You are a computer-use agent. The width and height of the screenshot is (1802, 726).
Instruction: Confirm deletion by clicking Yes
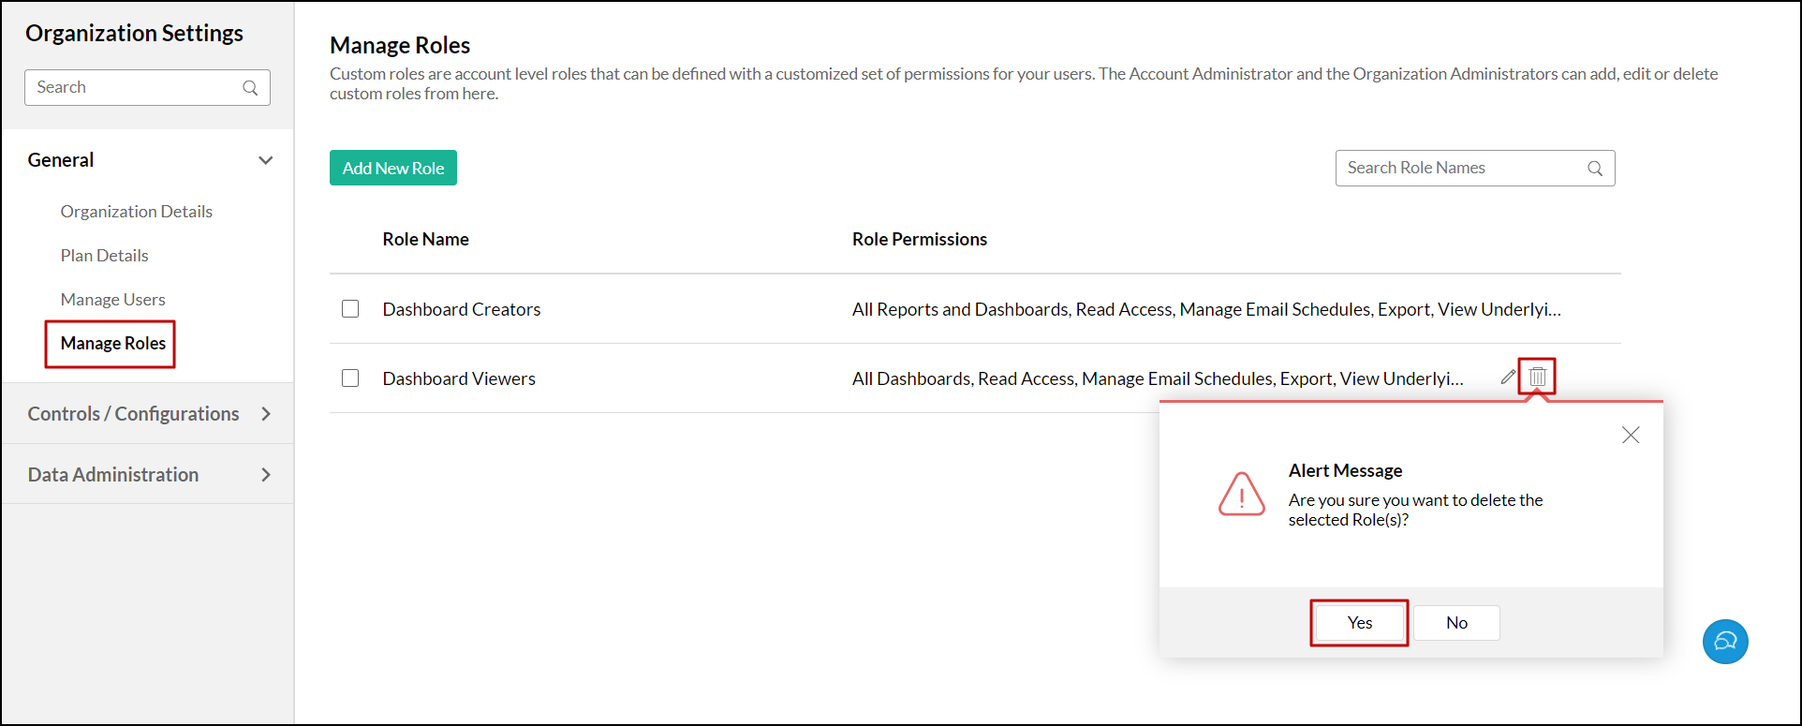point(1360,623)
